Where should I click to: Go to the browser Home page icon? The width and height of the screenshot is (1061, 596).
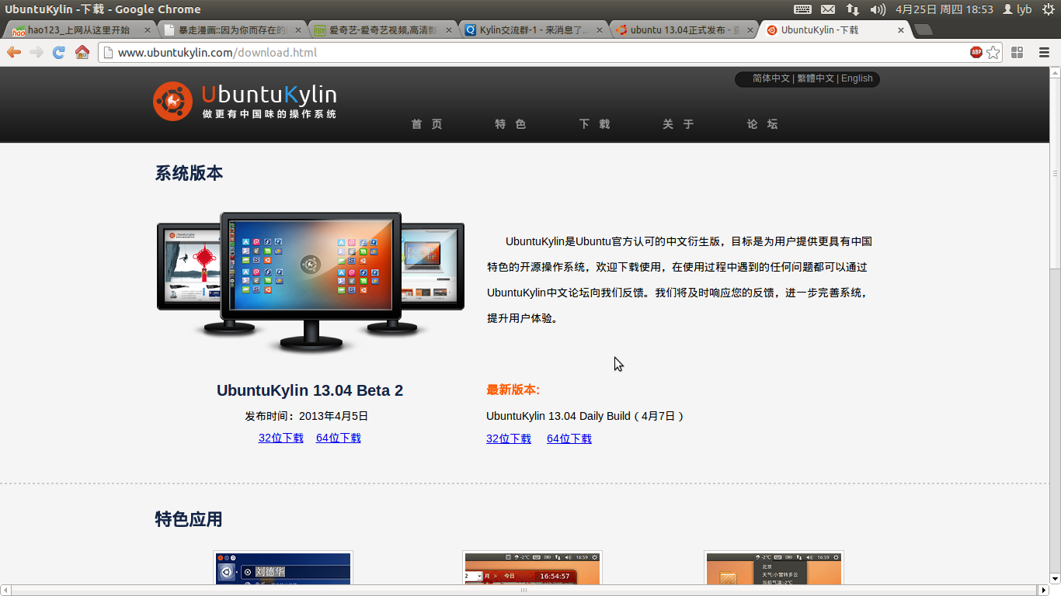82,52
